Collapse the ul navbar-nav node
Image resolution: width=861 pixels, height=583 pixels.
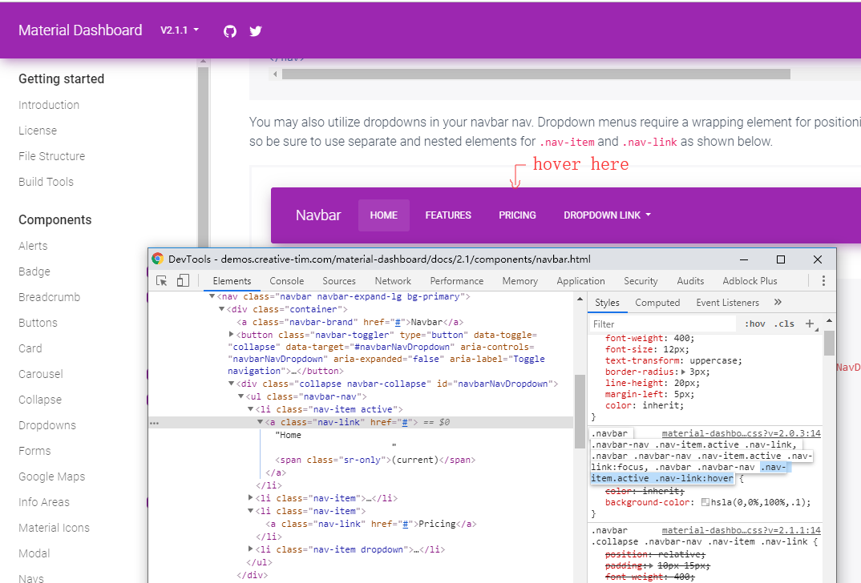click(241, 396)
